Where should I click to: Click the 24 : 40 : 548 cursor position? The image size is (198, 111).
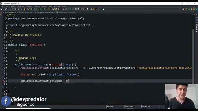[146, 106]
